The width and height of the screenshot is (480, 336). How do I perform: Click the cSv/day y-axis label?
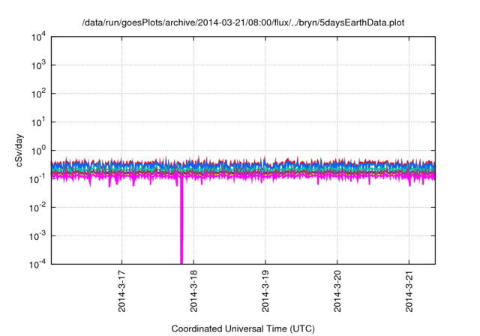pyautogui.click(x=19, y=150)
